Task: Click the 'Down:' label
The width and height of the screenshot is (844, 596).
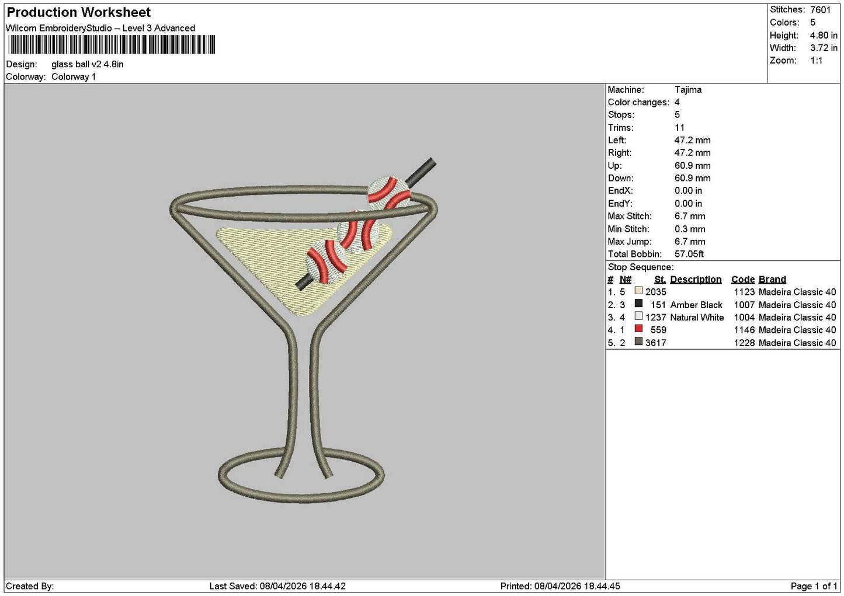Action: click(620, 178)
